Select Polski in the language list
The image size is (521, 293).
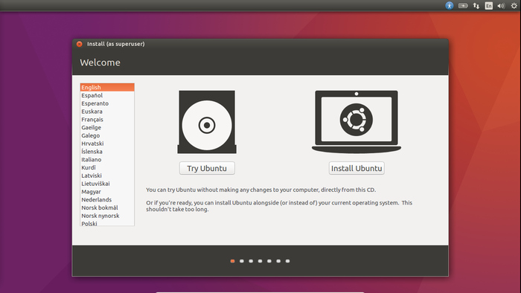click(x=107, y=223)
